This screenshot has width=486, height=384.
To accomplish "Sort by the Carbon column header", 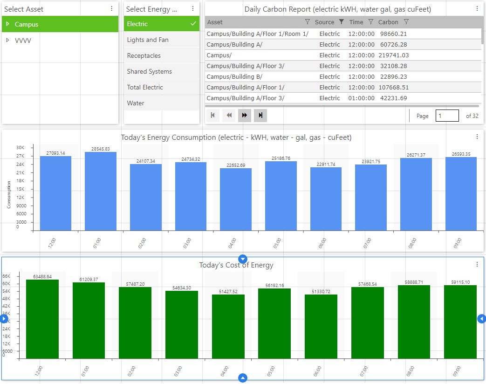I will [388, 22].
